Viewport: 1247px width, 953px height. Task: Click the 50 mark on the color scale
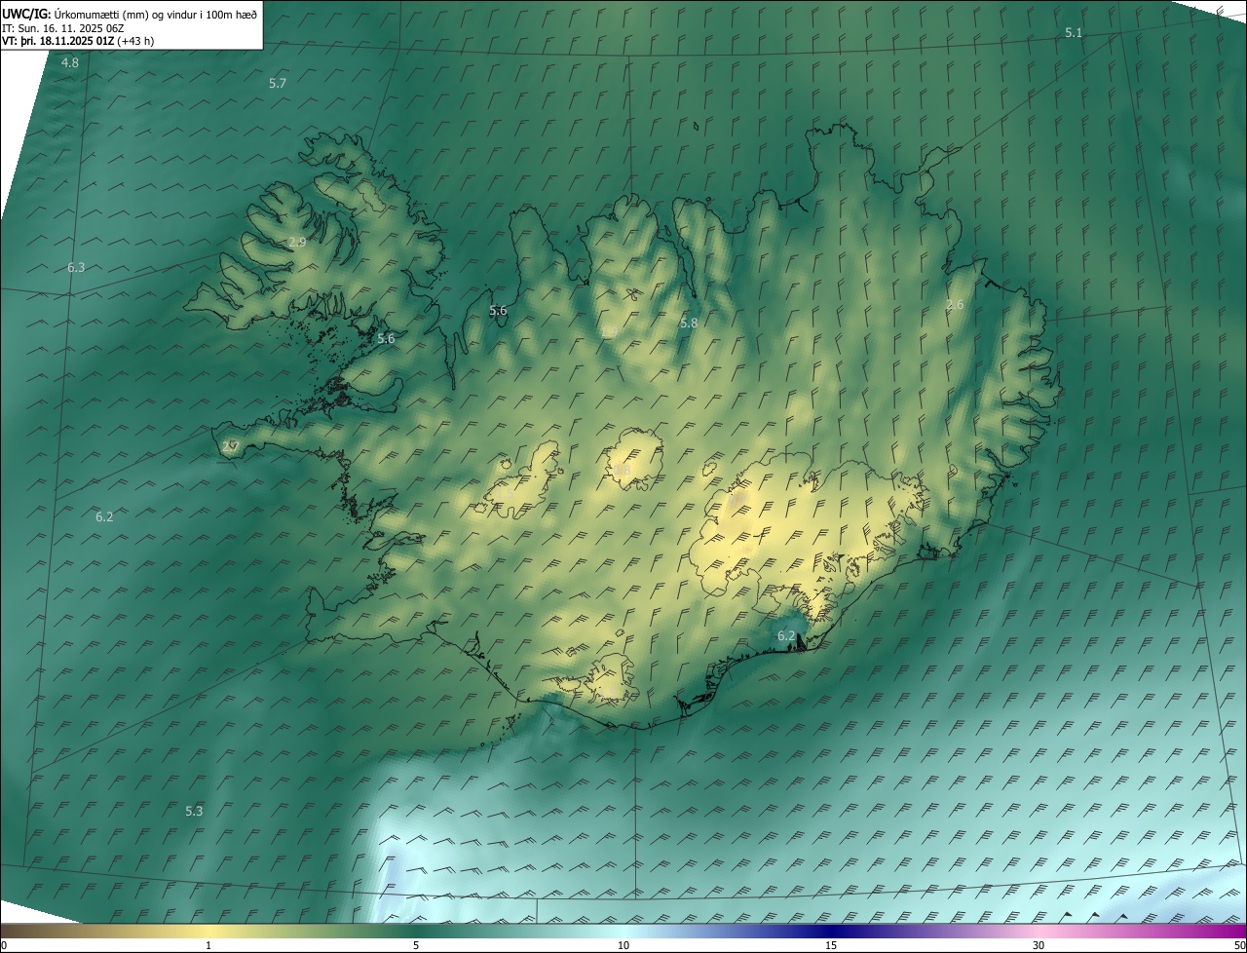pyautogui.click(x=1239, y=946)
